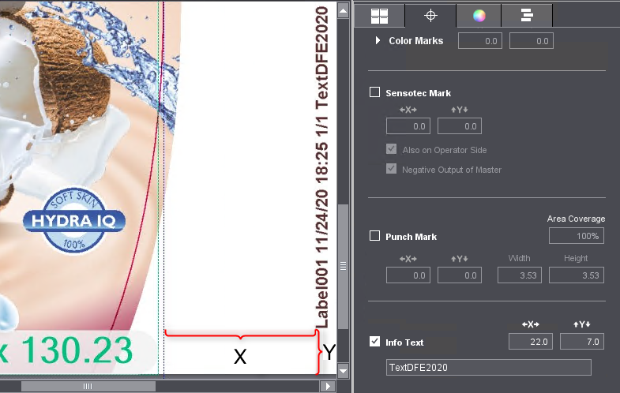Open the color wheel tab
Screen dimensions: 620x393
[x=478, y=15]
